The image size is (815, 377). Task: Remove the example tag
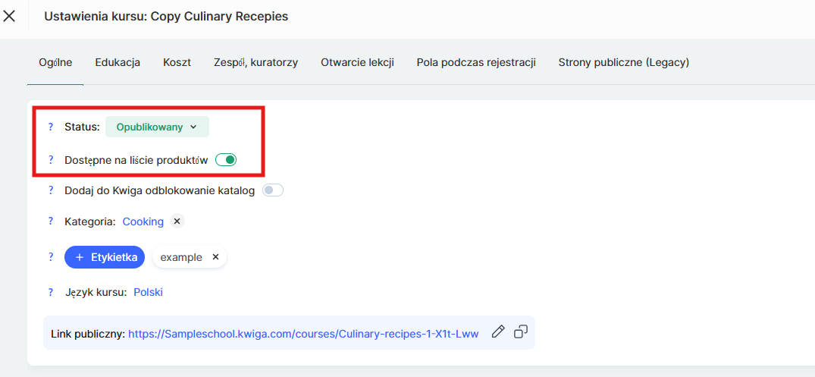(215, 257)
